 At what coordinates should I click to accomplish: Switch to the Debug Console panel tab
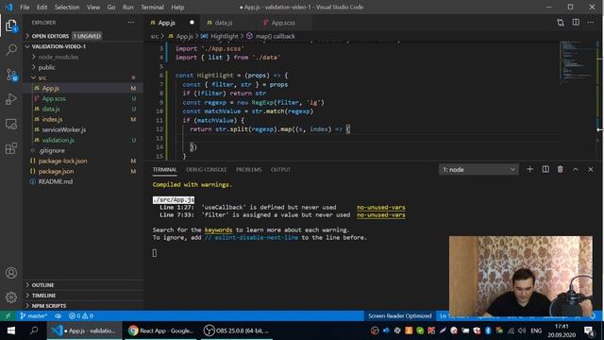coord(206,170)
